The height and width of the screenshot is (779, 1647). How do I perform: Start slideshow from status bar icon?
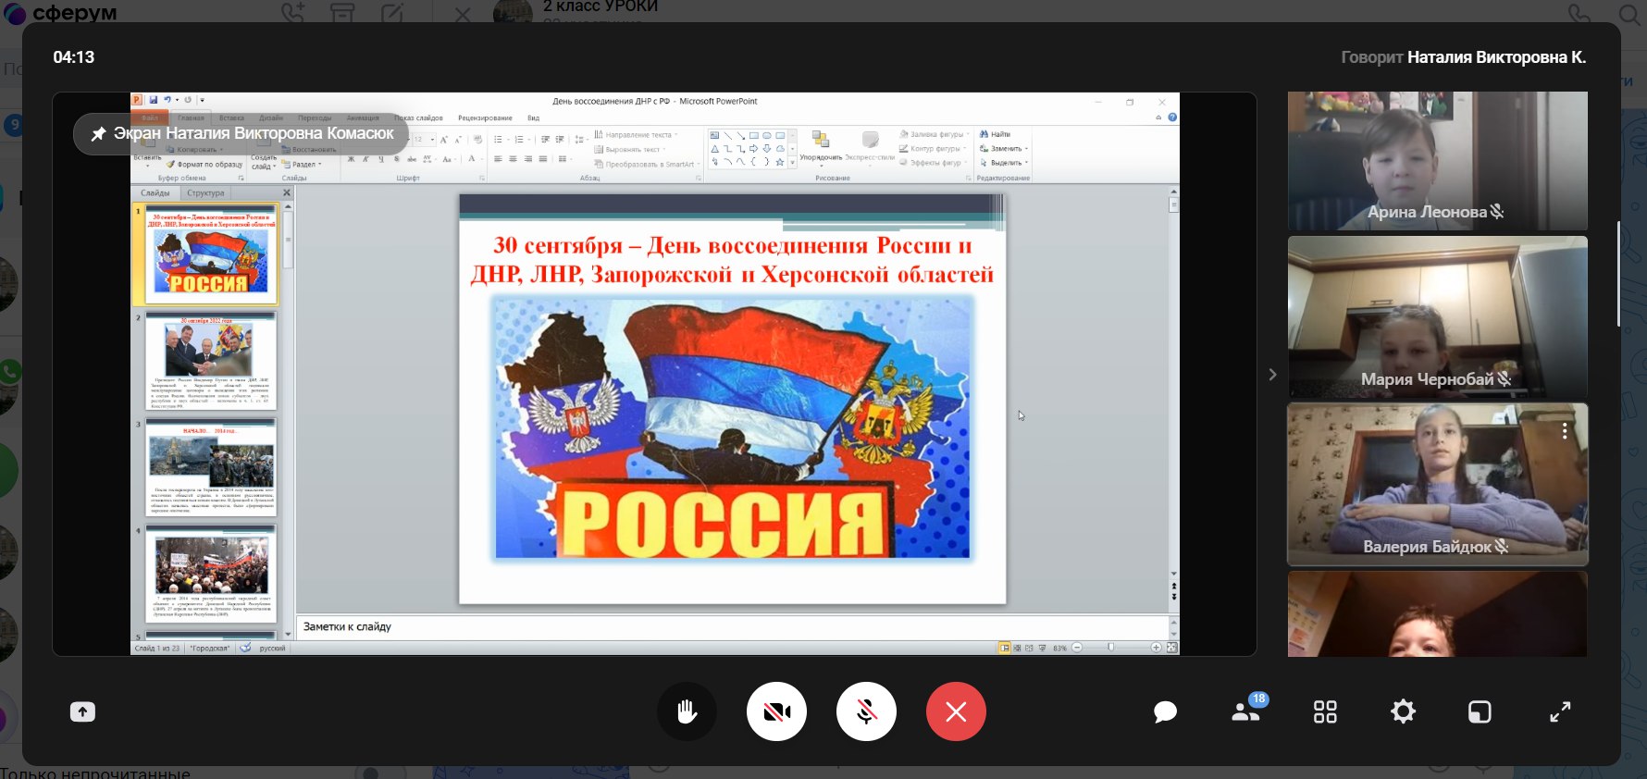[x=1042, y=648]
